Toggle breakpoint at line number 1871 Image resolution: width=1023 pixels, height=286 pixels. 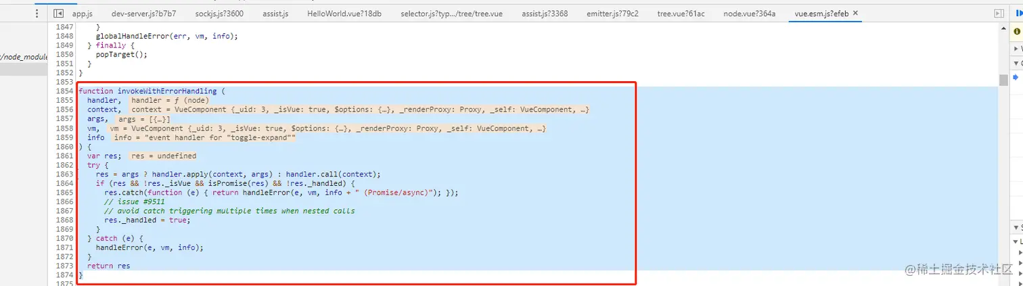(x=65, y=247)
